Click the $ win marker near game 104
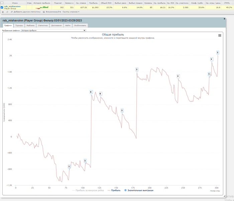This screenshot has height=201, width=234. pos(85,161)
